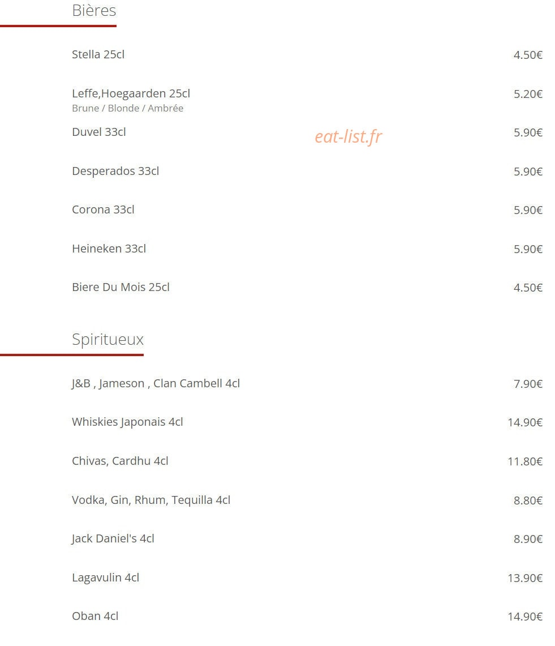Image resolution: width=555 pixels, height=646 pixels.
Task: Select the Biere Du Mois 25cl item
Action: coord(121,287)
